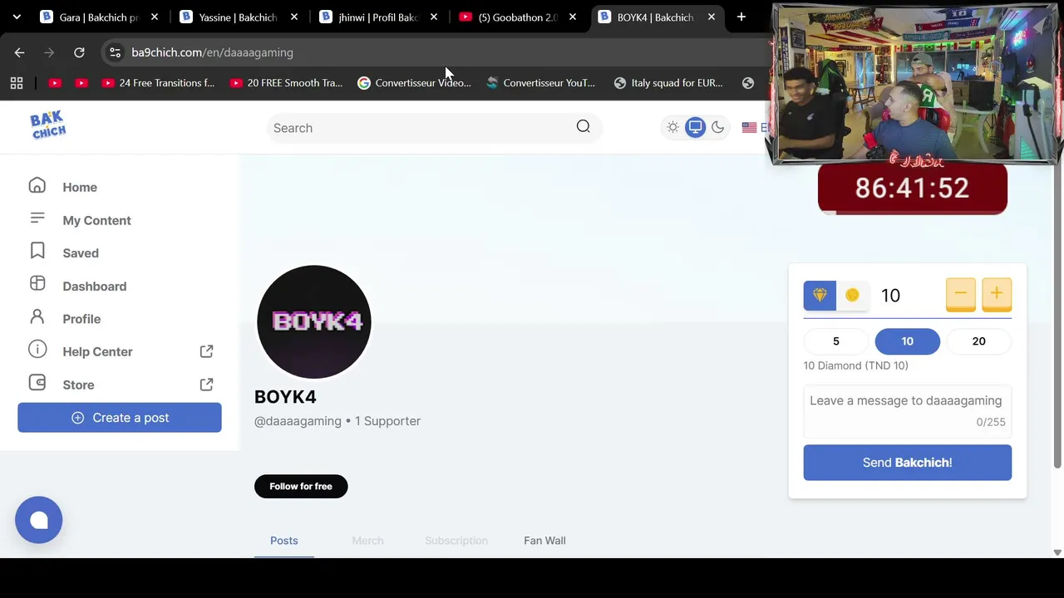Switch to dark theme moon icon

pos(718,127)
